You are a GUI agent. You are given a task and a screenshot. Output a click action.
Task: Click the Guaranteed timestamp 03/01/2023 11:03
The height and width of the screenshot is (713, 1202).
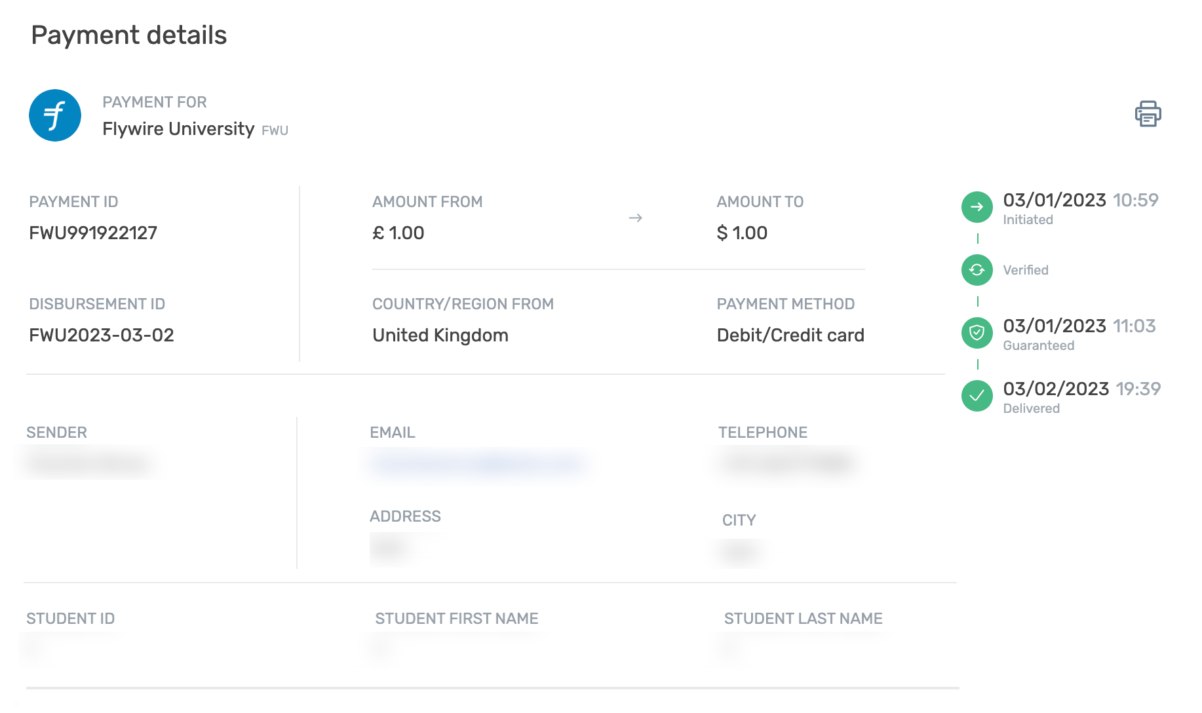(x=1079, y=326)
